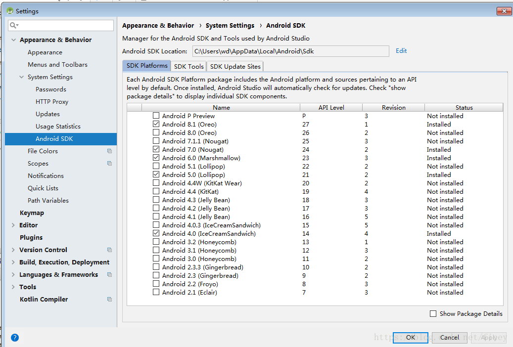Screen dimensions: 513x347
Task: Open Keymap settings
Action: click(32, 213)
